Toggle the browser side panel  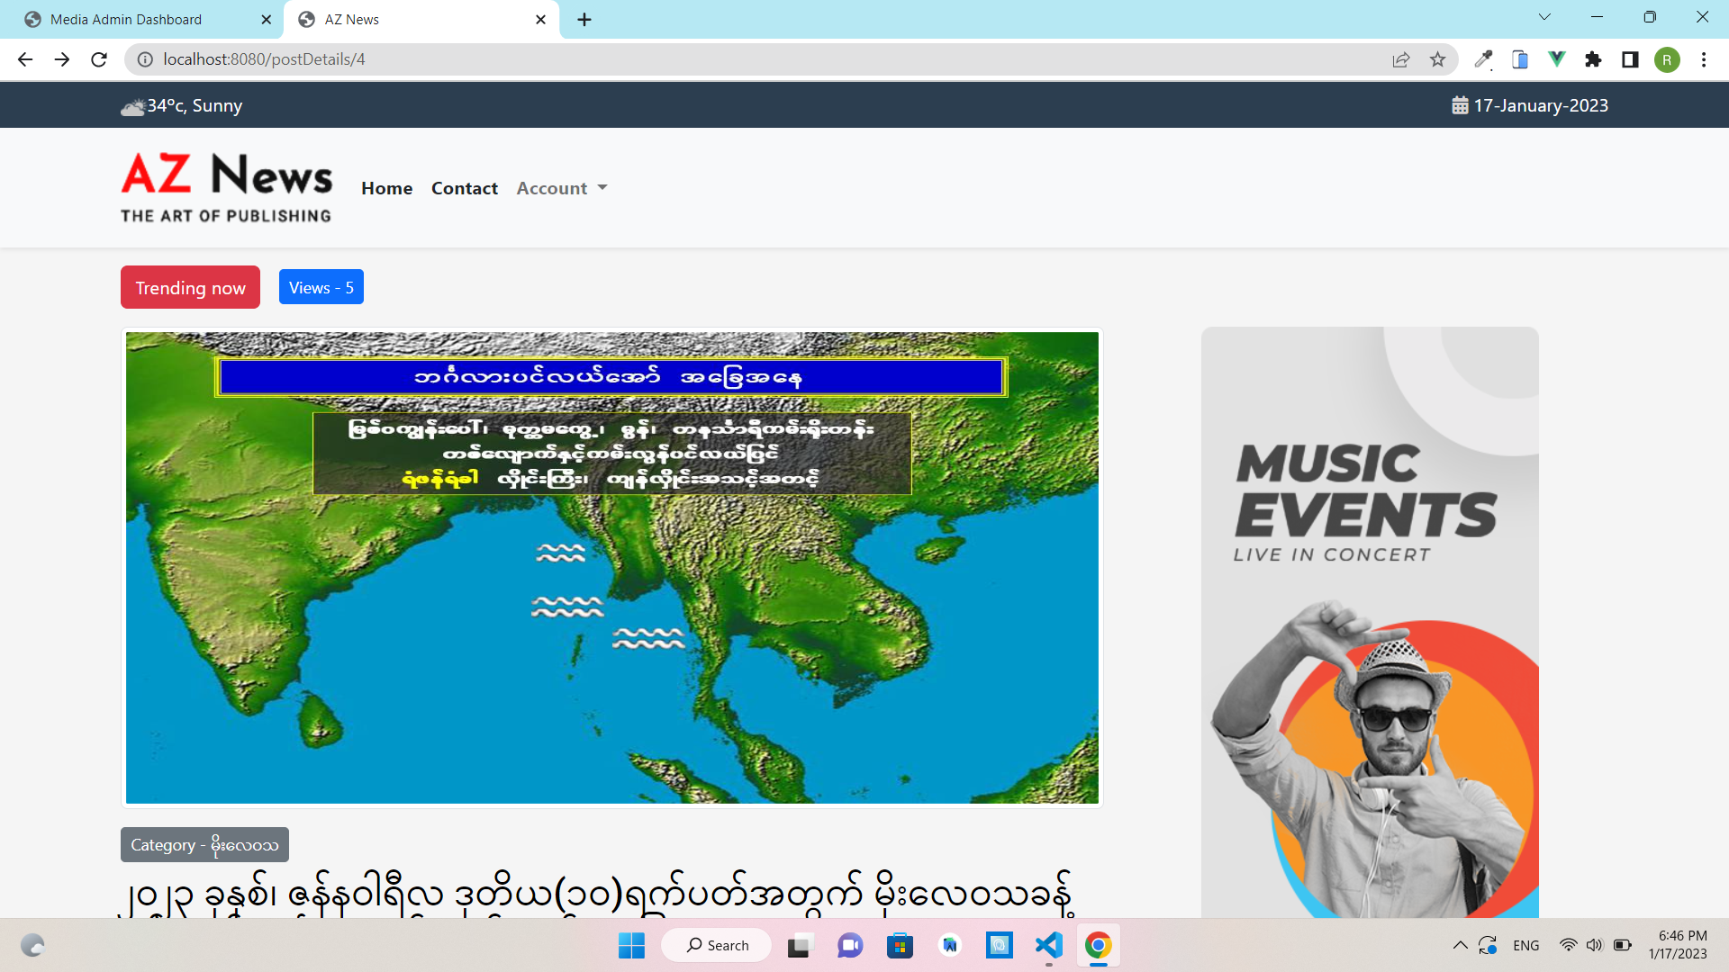point(1630,59)
